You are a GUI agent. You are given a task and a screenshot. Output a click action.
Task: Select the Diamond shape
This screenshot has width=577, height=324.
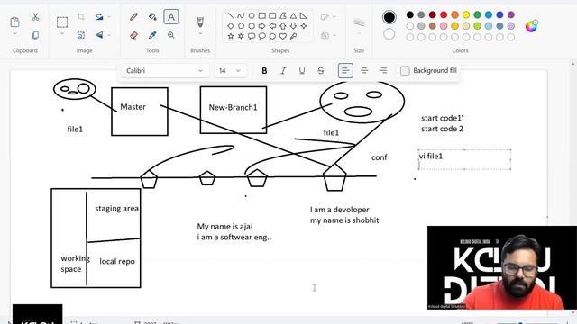tap(231, 26)
